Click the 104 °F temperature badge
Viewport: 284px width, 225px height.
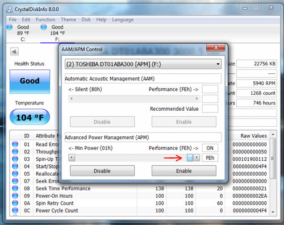point(30,117)
